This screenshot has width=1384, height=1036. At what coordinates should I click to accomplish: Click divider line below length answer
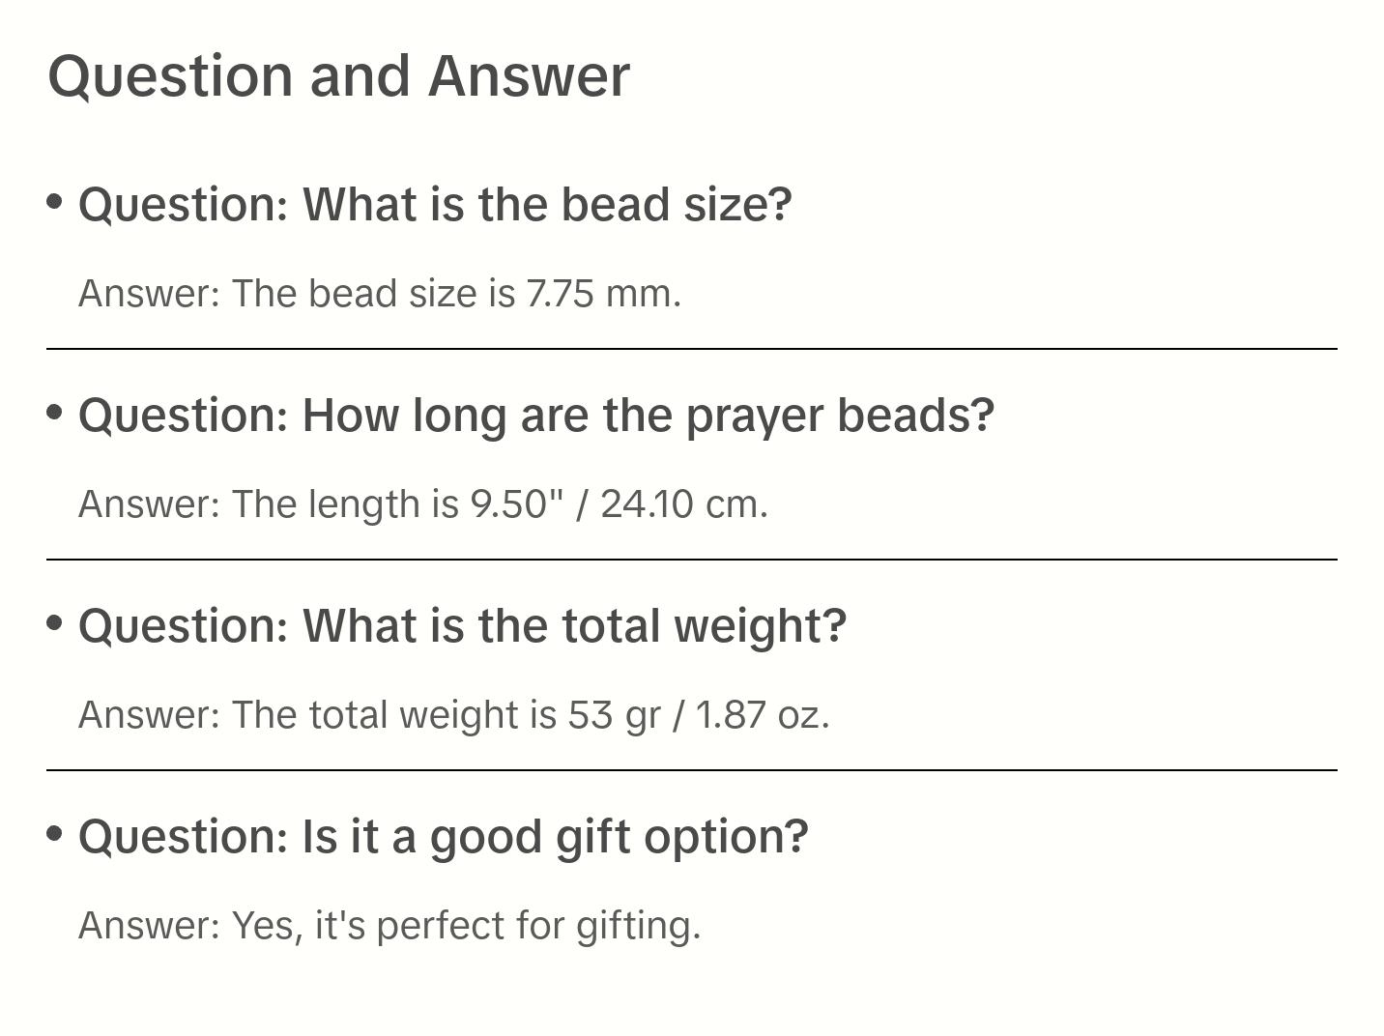click(692, 560)
